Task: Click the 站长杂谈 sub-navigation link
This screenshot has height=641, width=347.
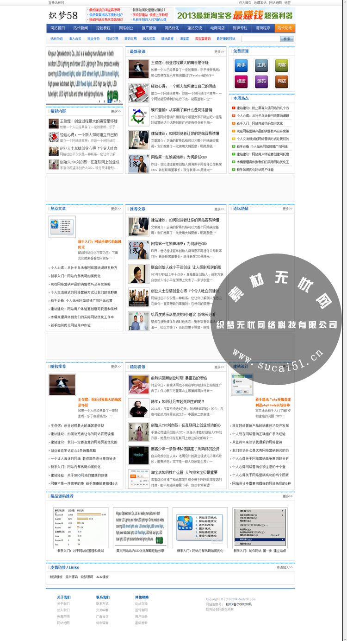Action: click(x=56, y=39)
